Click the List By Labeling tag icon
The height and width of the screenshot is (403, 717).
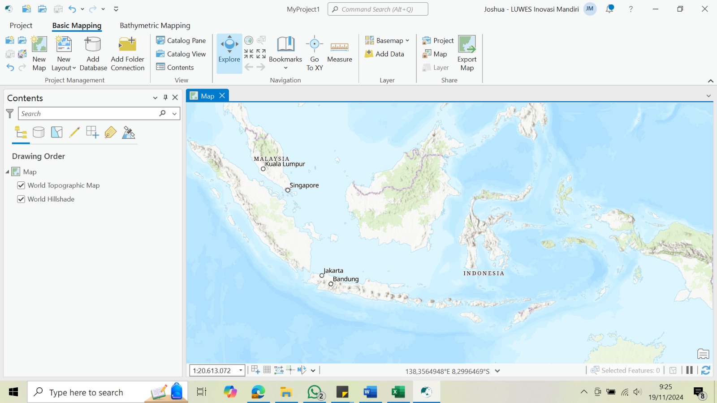[x=110, y=132]
